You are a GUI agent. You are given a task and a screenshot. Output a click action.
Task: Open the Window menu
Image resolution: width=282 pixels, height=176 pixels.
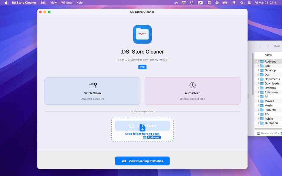click(x=66, y=3)
